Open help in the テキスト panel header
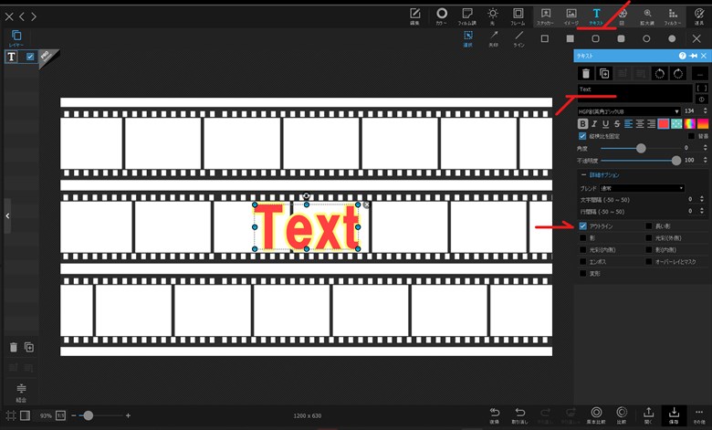 click(x=682, y=56)
